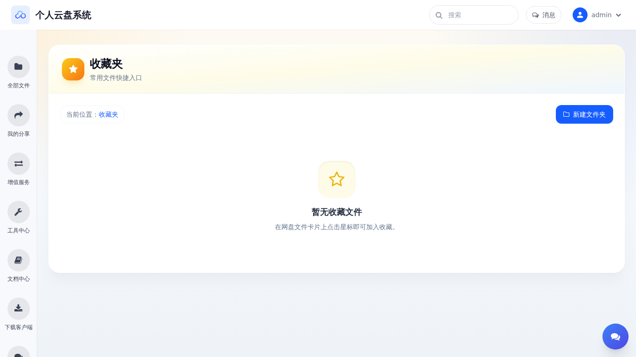The height and width of the screenshot is (357, 636).
Task: Select the 下载客户端 sidebar label
Action: click(19, 327)
